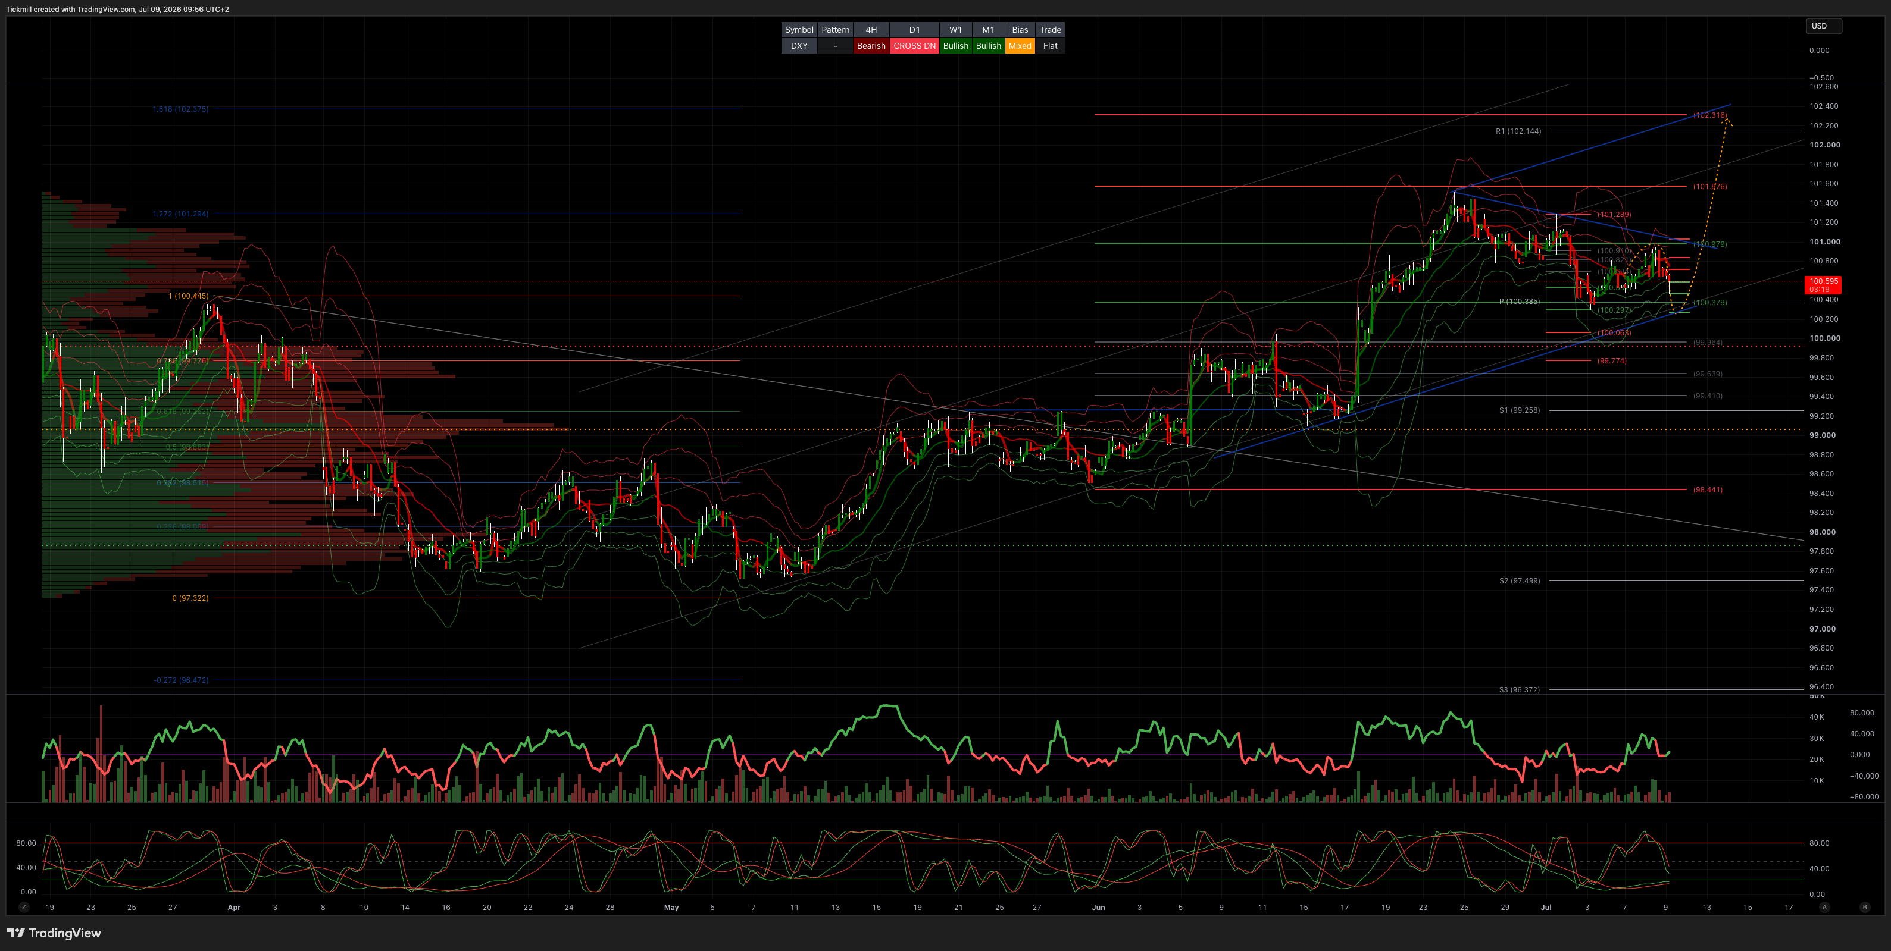Select the S2 (97.499) pivot label
Viewport: 1891px width, 951px height.
coord(1519,580)
